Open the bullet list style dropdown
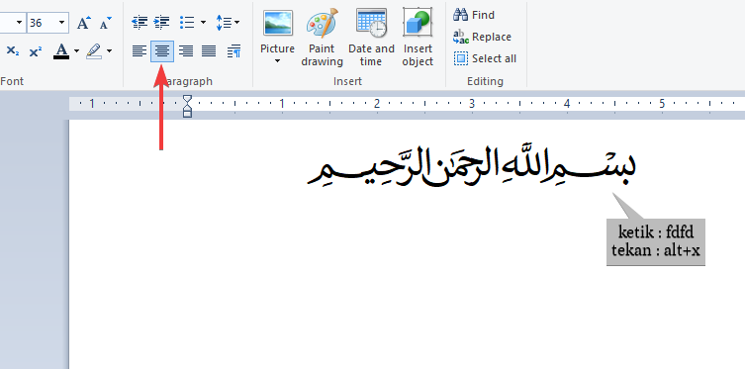 coord(204,23)
